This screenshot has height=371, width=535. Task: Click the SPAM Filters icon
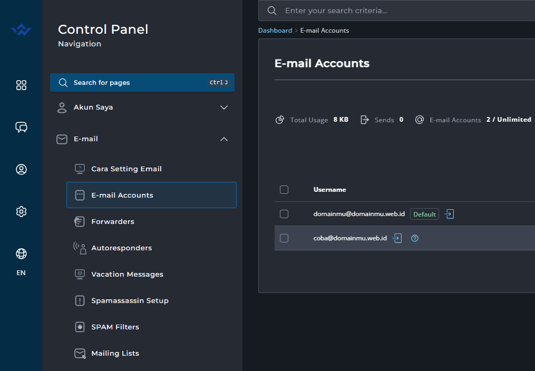pyautogui.click(x=80, y=327)
